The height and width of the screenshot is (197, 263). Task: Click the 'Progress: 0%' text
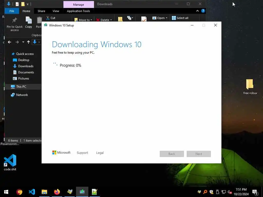pyautogui.click(x=70, y=65)
